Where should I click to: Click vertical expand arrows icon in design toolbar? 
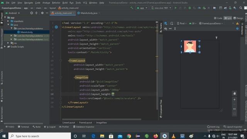(175, 29)
